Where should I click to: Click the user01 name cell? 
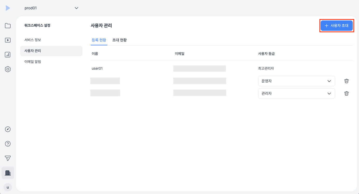click(x=97, y=69)
